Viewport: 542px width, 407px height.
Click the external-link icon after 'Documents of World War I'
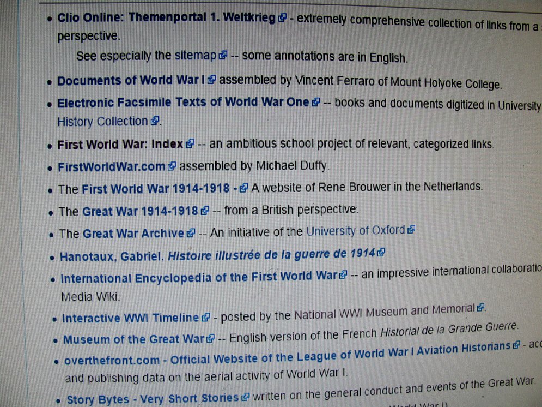(211, 80)
